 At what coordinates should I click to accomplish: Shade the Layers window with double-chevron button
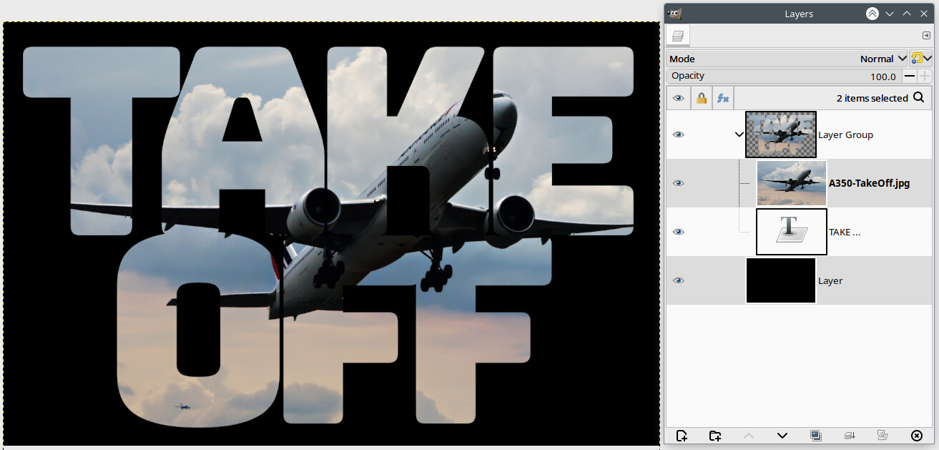(x=872, y=14)
